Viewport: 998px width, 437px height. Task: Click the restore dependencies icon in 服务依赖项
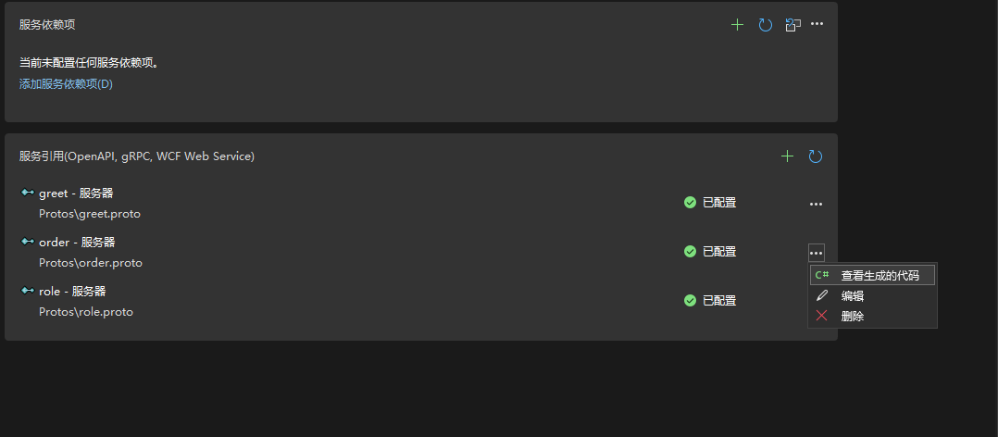coord(792,25)
